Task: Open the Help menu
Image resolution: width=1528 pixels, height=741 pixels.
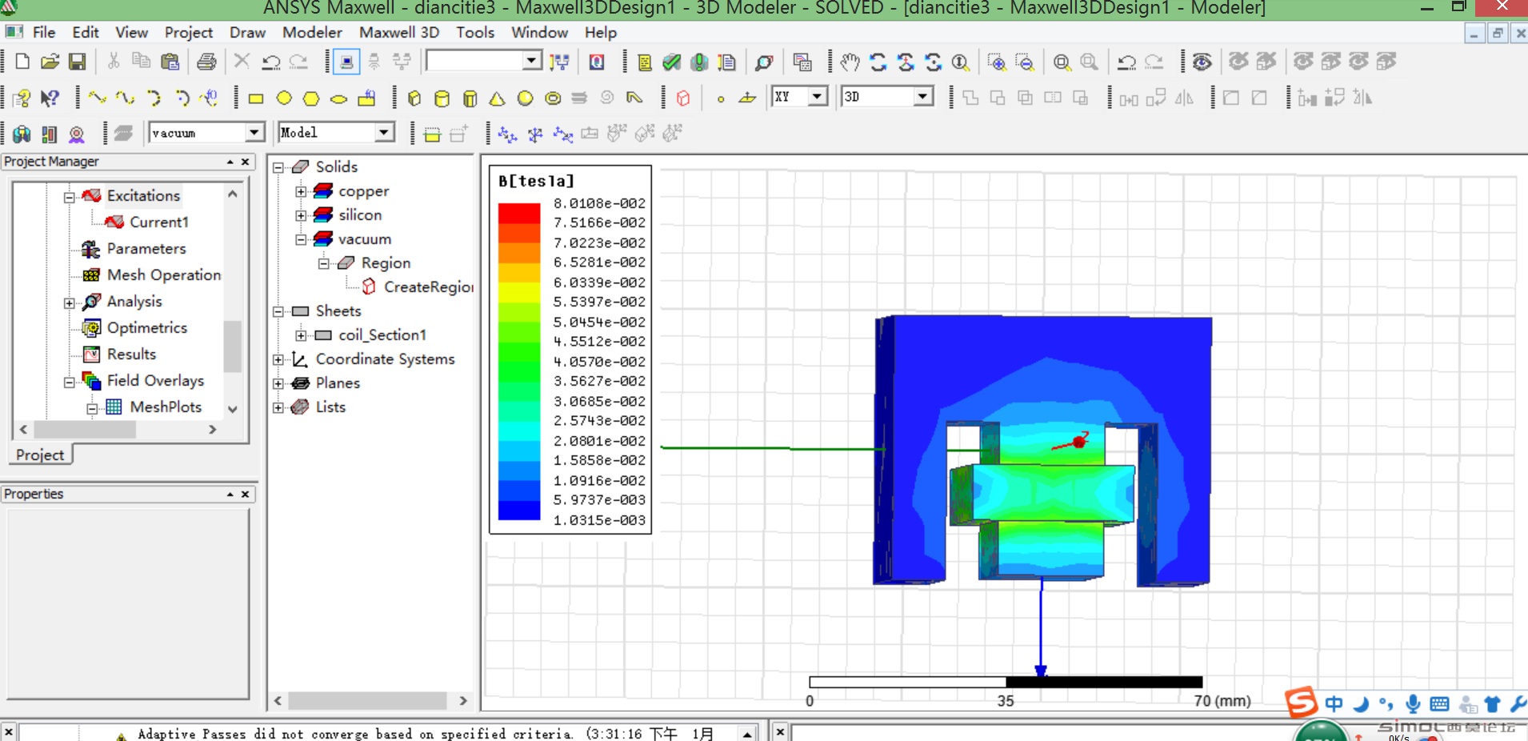Action: coord(600,32)
